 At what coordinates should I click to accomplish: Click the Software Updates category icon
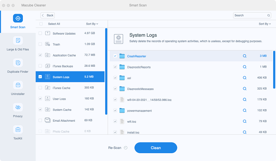[x=48, y=33]
